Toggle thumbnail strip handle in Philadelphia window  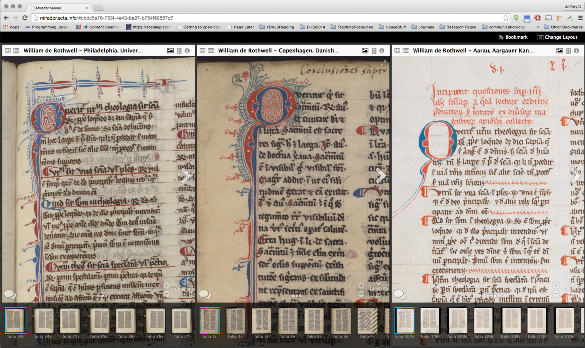coord(102,296)
